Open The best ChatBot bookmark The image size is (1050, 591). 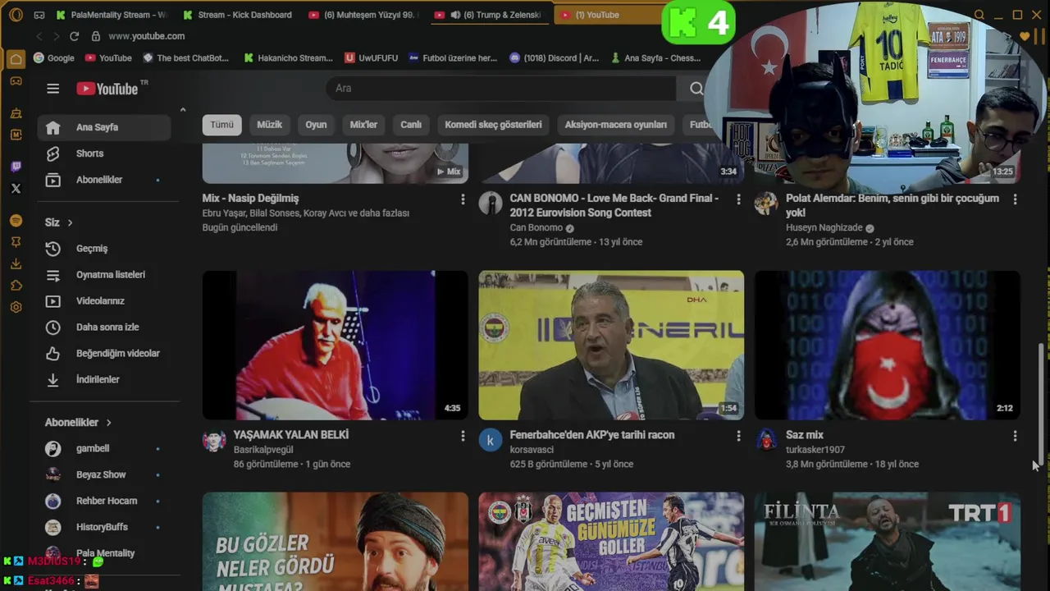coord(185,58)
